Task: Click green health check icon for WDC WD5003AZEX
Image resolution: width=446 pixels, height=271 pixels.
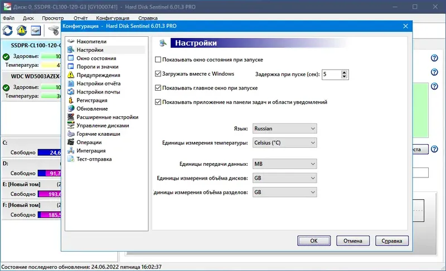Action: [x=6, y=88]
